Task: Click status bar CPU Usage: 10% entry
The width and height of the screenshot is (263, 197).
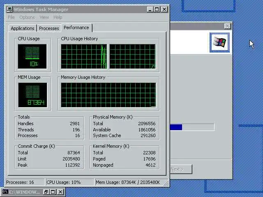Action: pos(69,182)
